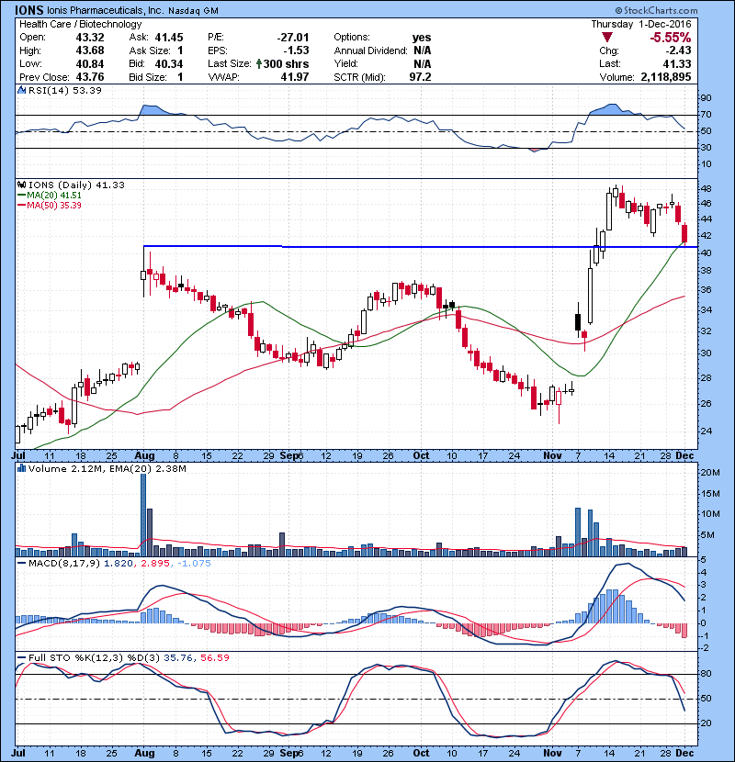Click the Health Care / Biotechnology sector label

[x=80, y=24]
